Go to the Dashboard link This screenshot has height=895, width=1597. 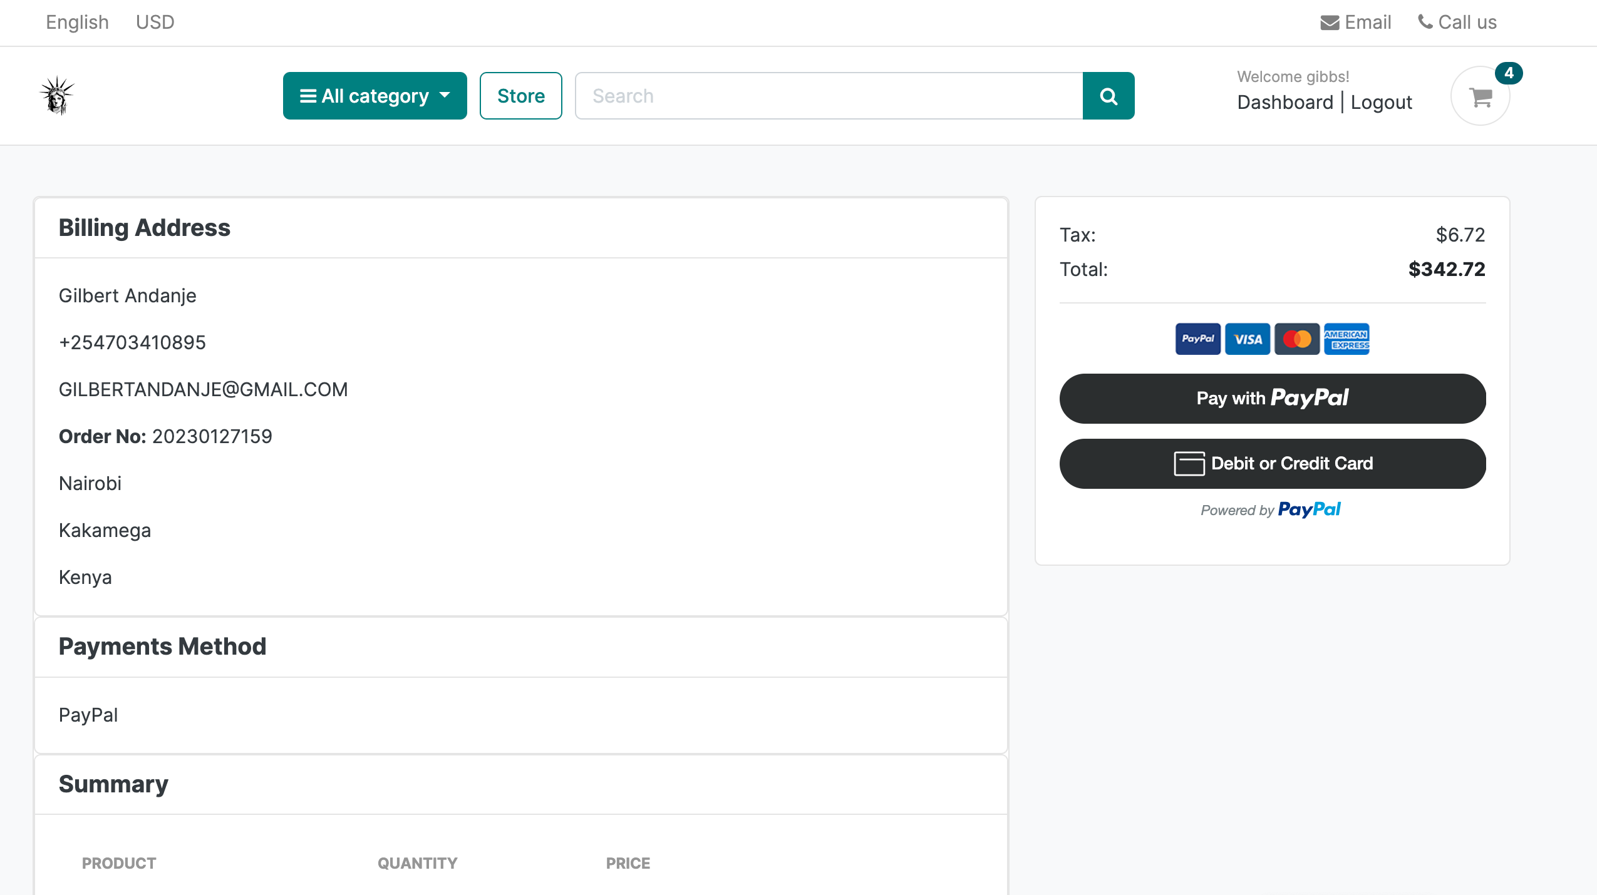1285,102
